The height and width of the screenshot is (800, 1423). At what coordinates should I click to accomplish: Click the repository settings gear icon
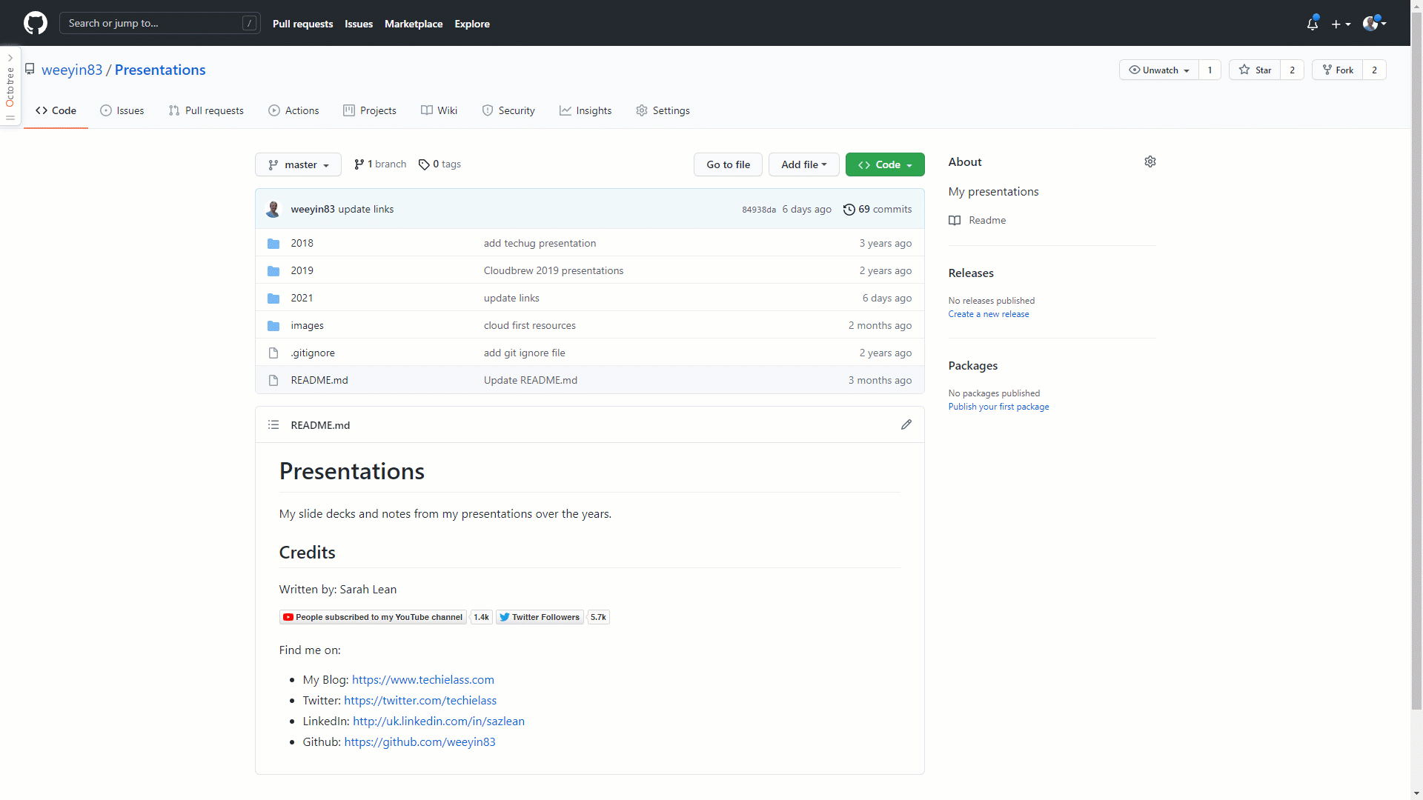coord(1150,161)
